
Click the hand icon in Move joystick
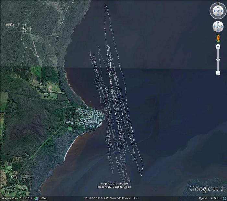(218, 27)
